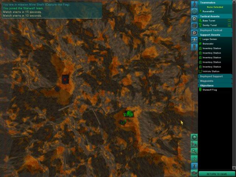Viewport: 236px width, 177px height.
Task: Select teammate RavensBro in list
Action: [x=209, y=11]
